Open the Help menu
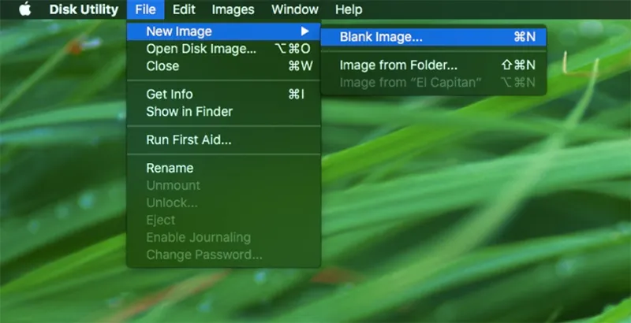631x323 pixels. pyautogui.click(x=349, y=9)
